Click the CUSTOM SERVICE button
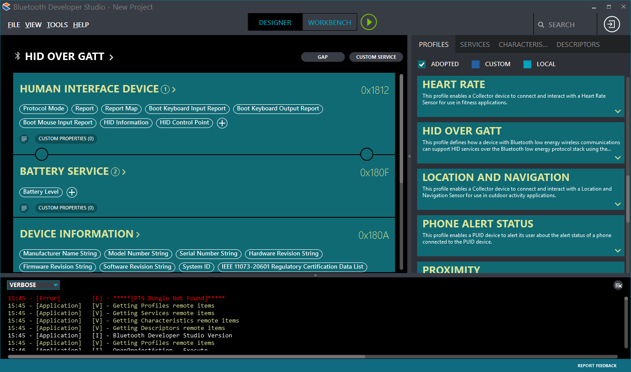Viewport: 631px width, 372px height. 376,57
